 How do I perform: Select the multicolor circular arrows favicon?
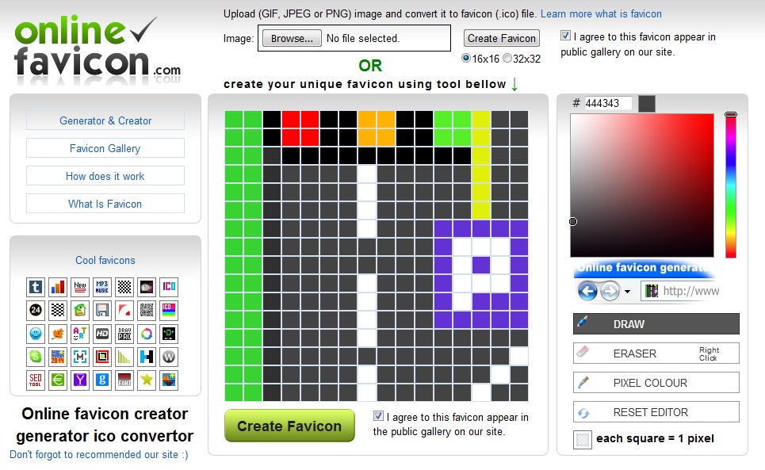pyautogui.click(x=147, y=334)
